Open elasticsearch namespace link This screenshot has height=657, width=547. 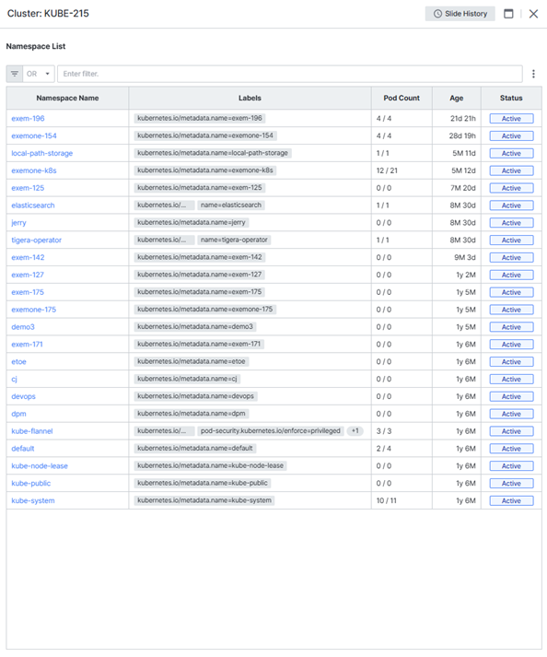pos(33,205)
